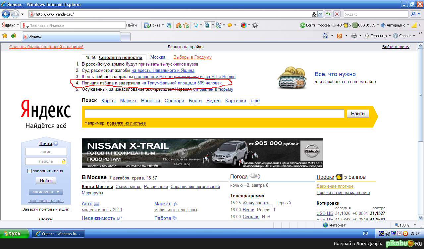Click the yellow signal bars icon

[x=414, y=25]
